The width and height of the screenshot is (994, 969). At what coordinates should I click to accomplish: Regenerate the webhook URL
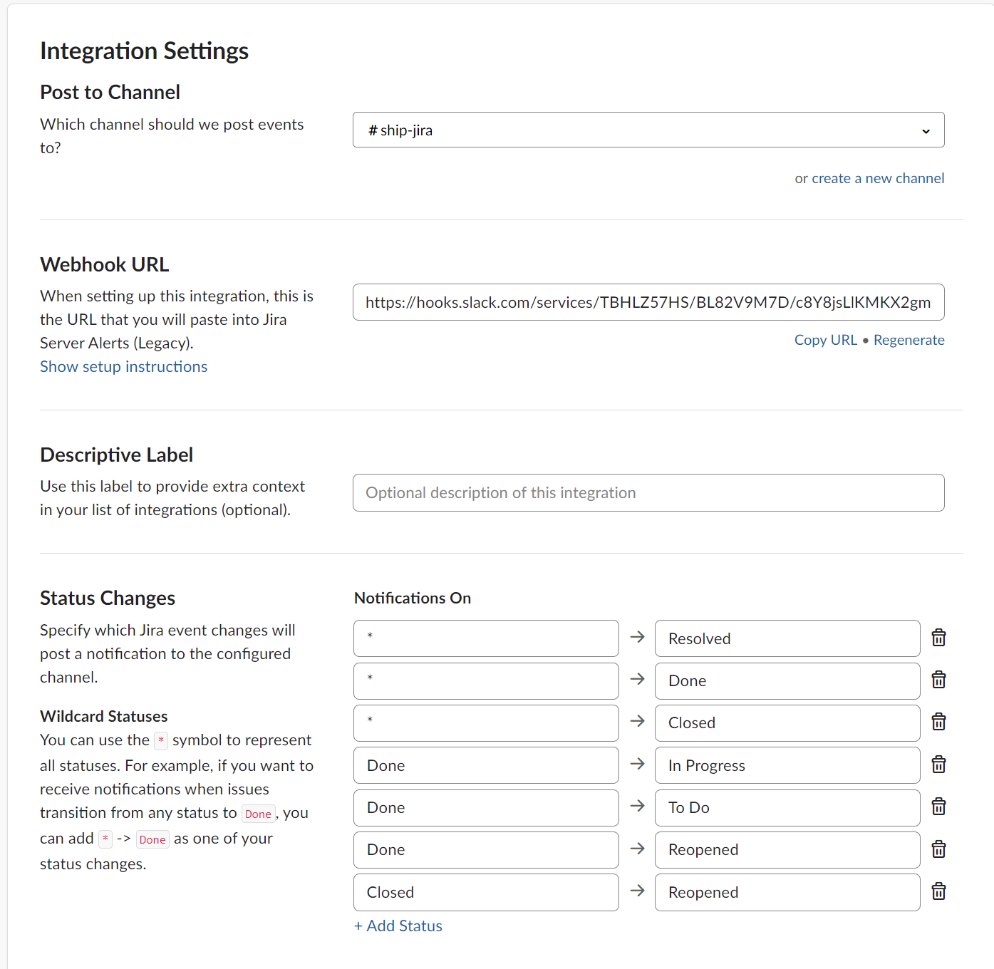click(909, 340)
